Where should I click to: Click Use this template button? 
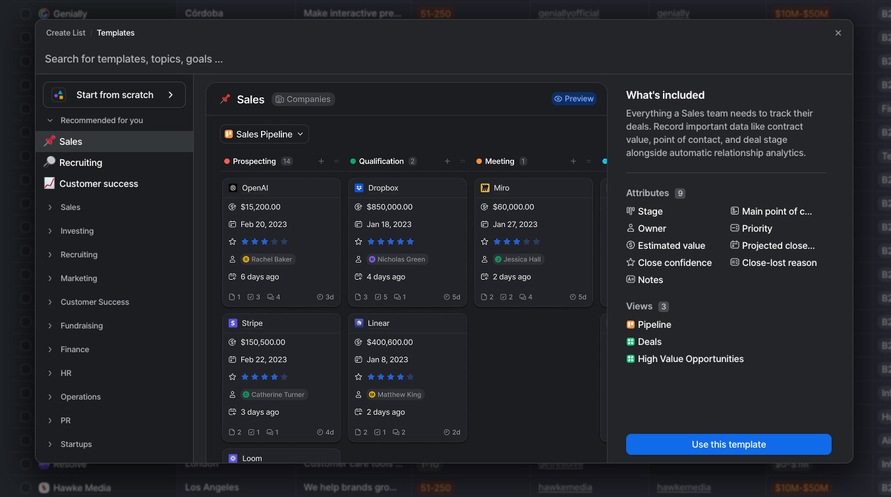[729, 444]
